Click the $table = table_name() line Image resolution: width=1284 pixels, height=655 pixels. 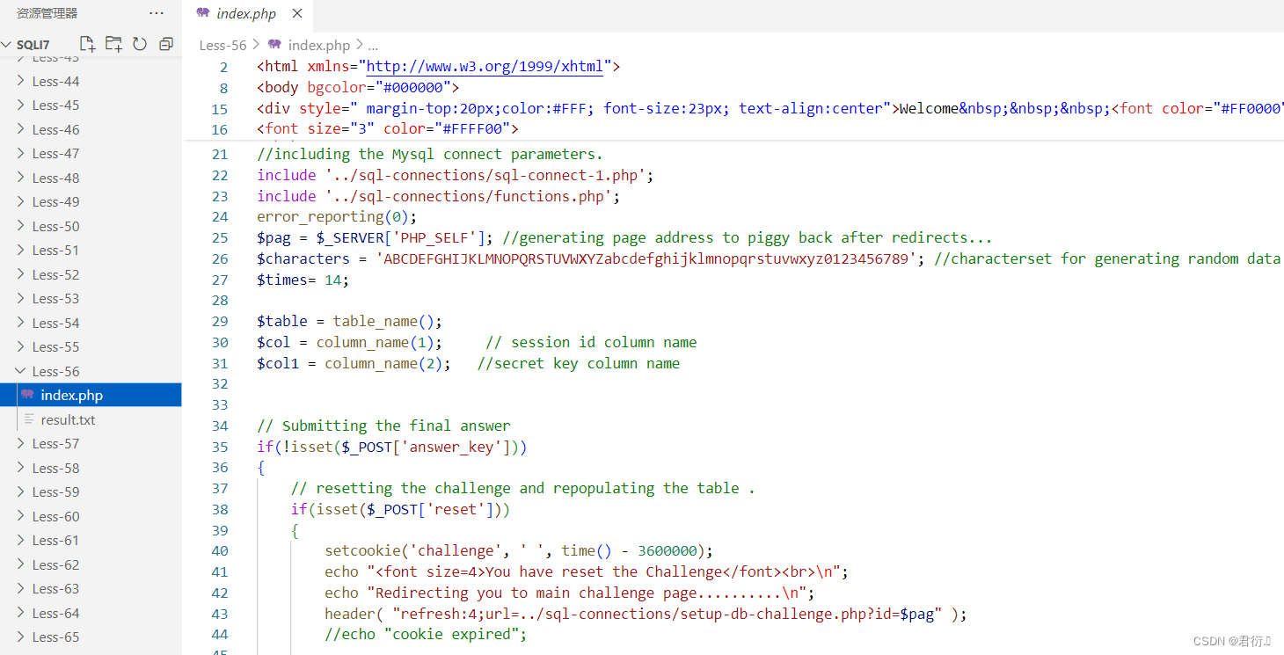pyautogui.click(x=350, y=321)
